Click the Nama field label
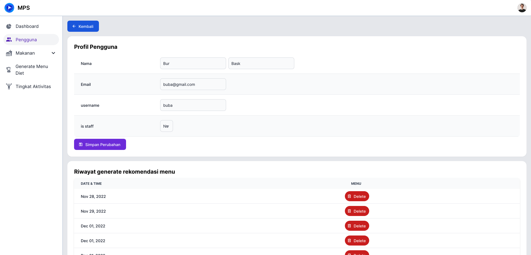The height and width of the screenshot is (255, 531). pos(86,64)
